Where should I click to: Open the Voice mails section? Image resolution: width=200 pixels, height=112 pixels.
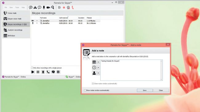point(16,13)
